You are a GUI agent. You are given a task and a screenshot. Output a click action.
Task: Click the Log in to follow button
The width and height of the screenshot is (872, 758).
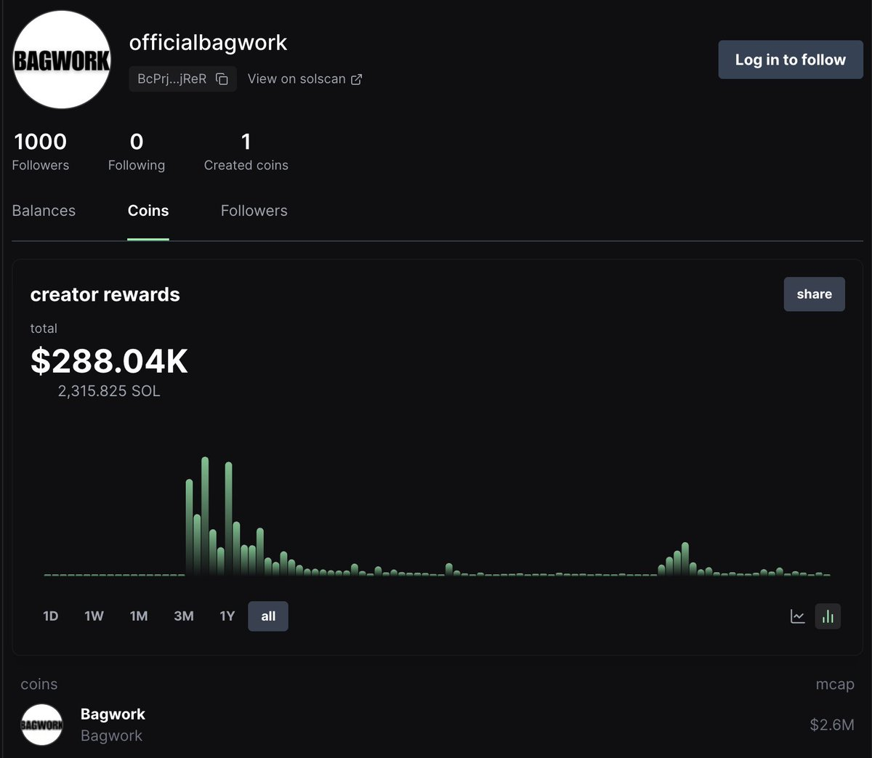click(x=790, y=60)
